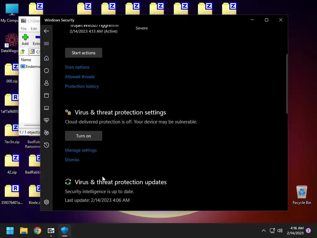Dismiss the cloud protection warning

coord(72,160)
